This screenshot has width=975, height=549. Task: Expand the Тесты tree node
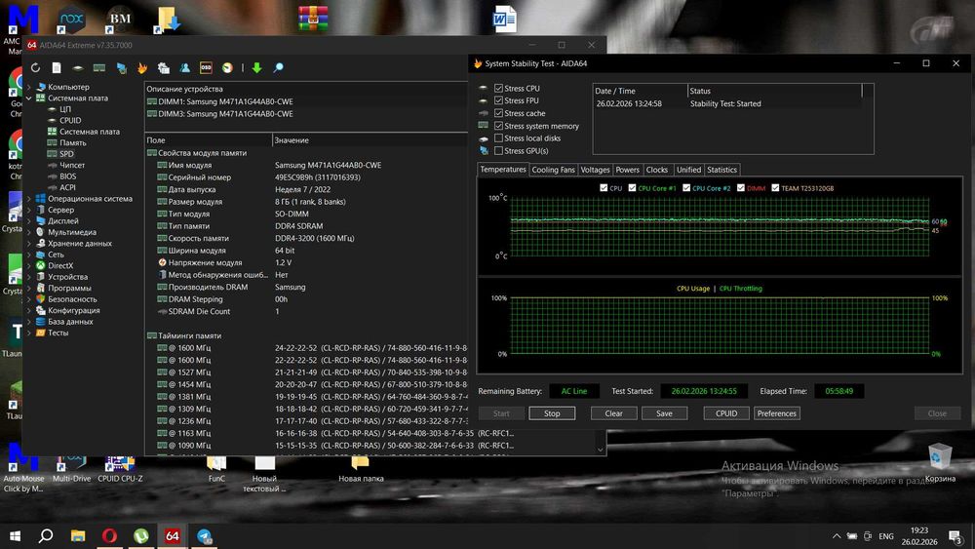coord(28,333)
